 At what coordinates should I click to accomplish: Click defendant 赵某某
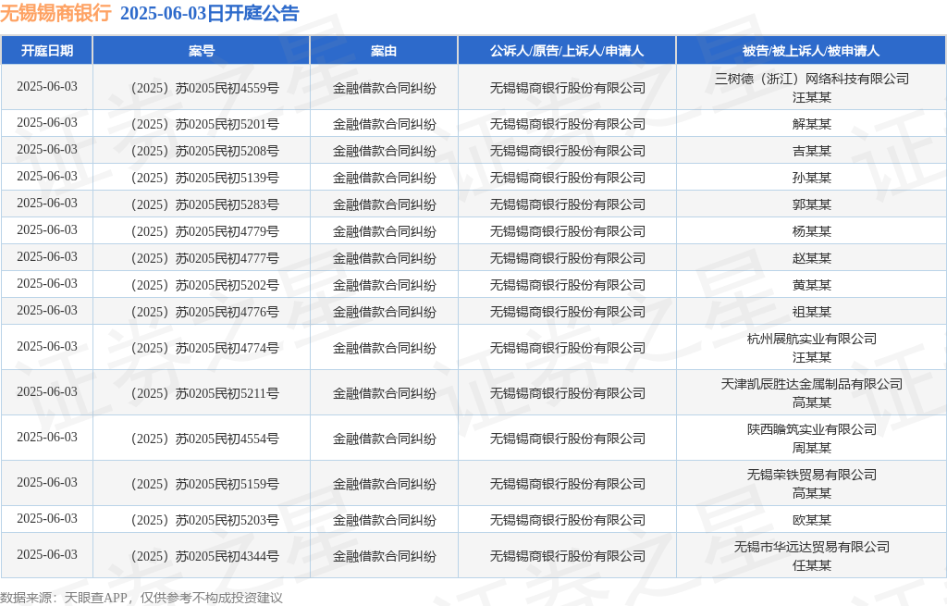click(x=812, y=259)
